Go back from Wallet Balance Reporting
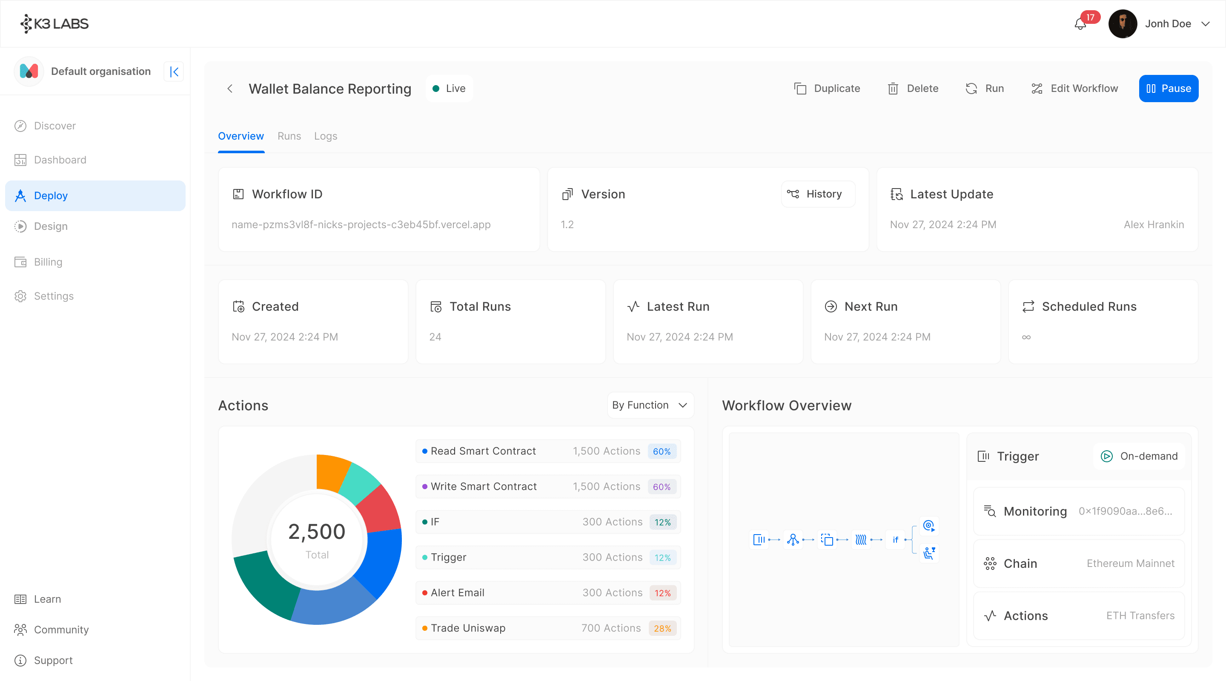Viewport: 1226px width, 681px height. point(230,89)
